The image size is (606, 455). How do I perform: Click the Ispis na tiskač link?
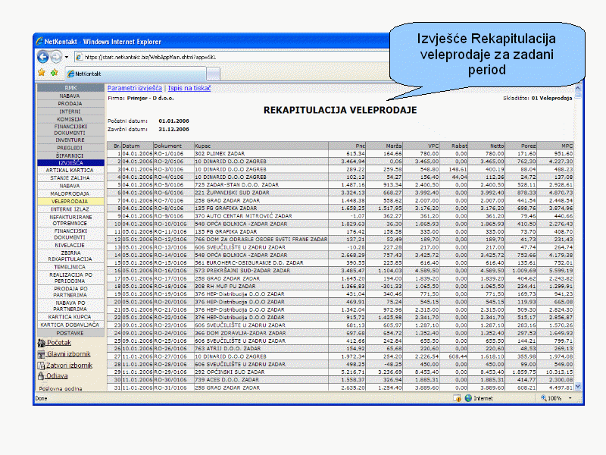189,88
